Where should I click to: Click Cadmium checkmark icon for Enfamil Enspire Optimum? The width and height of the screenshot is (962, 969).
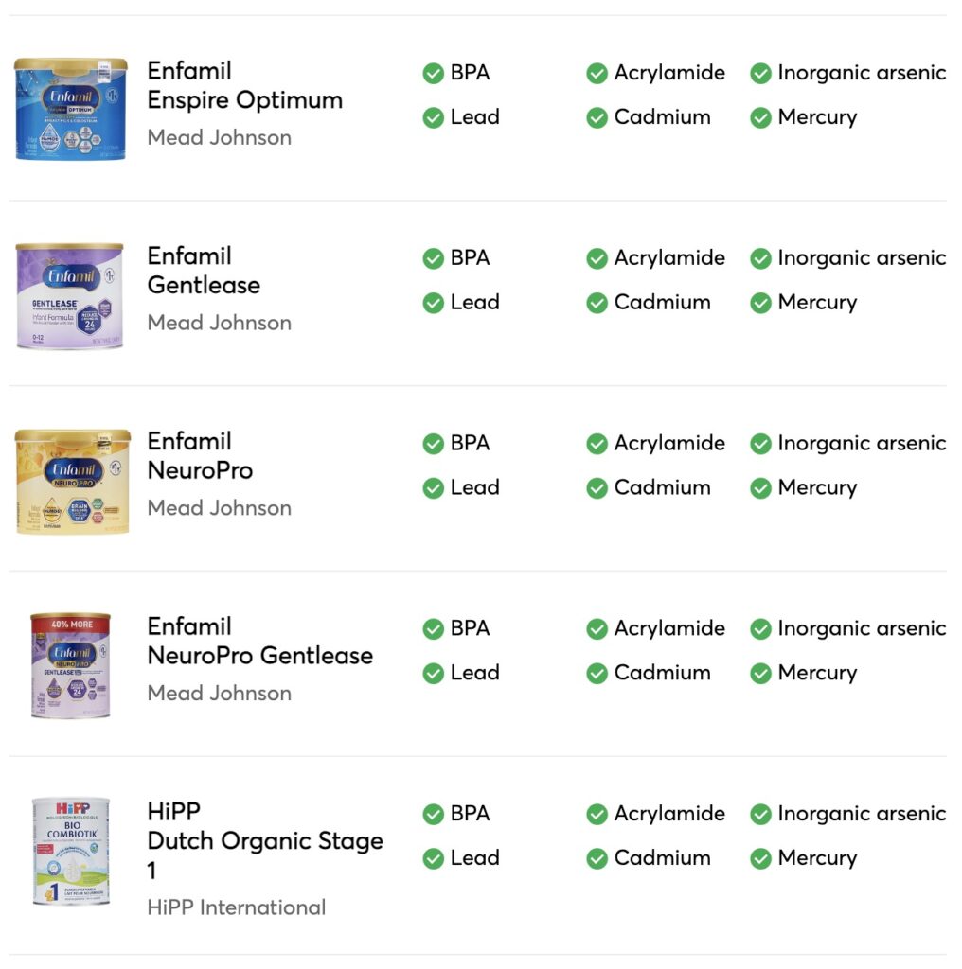597,117
